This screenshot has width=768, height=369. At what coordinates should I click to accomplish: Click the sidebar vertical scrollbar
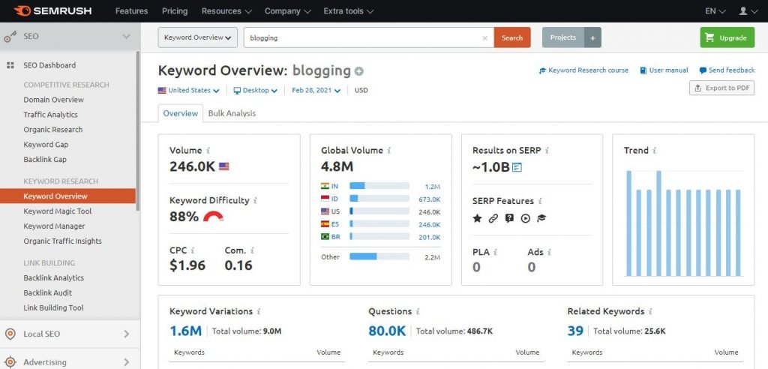pos(138,130)
